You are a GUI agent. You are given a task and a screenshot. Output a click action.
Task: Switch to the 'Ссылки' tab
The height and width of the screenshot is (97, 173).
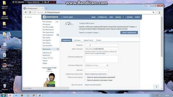click(x=99, y=40)
